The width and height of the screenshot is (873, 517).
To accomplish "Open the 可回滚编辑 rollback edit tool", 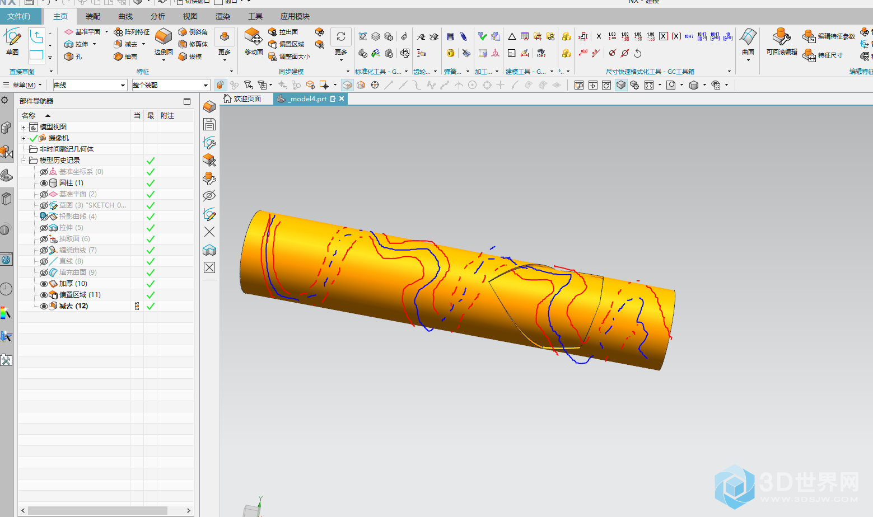I will pos(782,41).
